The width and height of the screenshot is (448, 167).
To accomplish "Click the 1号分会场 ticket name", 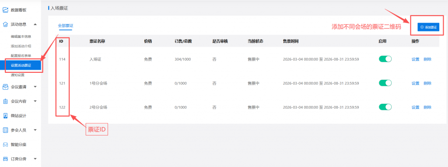I will 98,83.
